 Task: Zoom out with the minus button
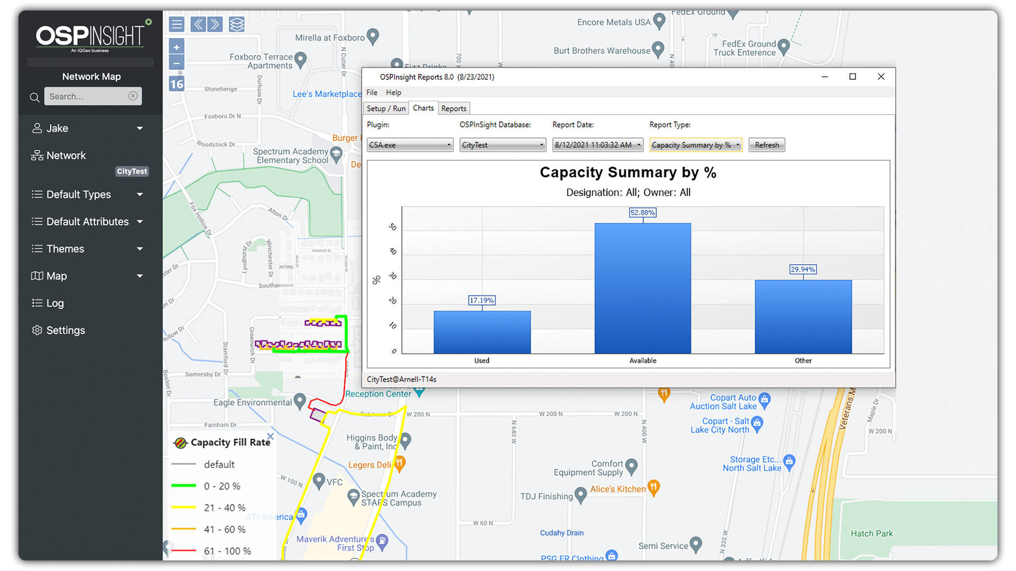[x=177, y=63]
